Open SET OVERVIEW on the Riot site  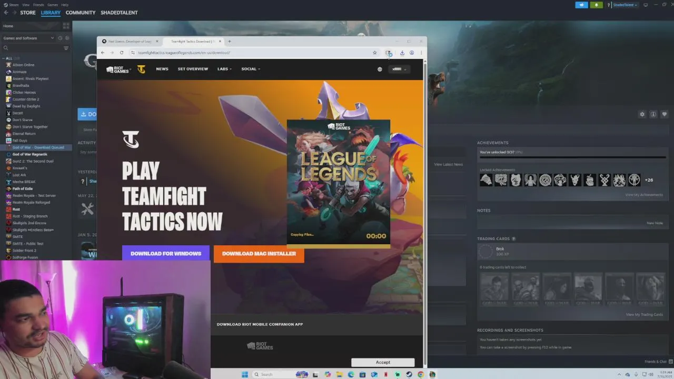193,69
